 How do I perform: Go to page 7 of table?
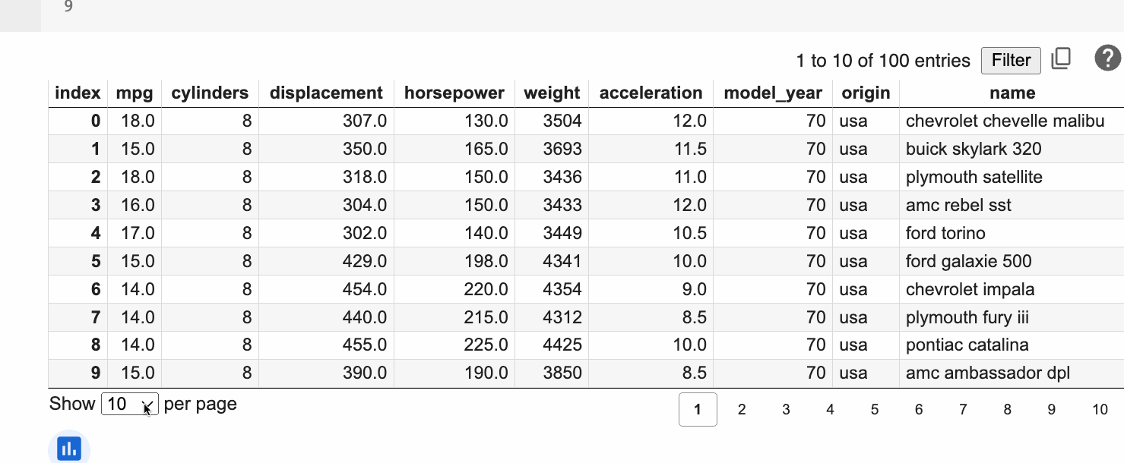click(x=963, y=410)
